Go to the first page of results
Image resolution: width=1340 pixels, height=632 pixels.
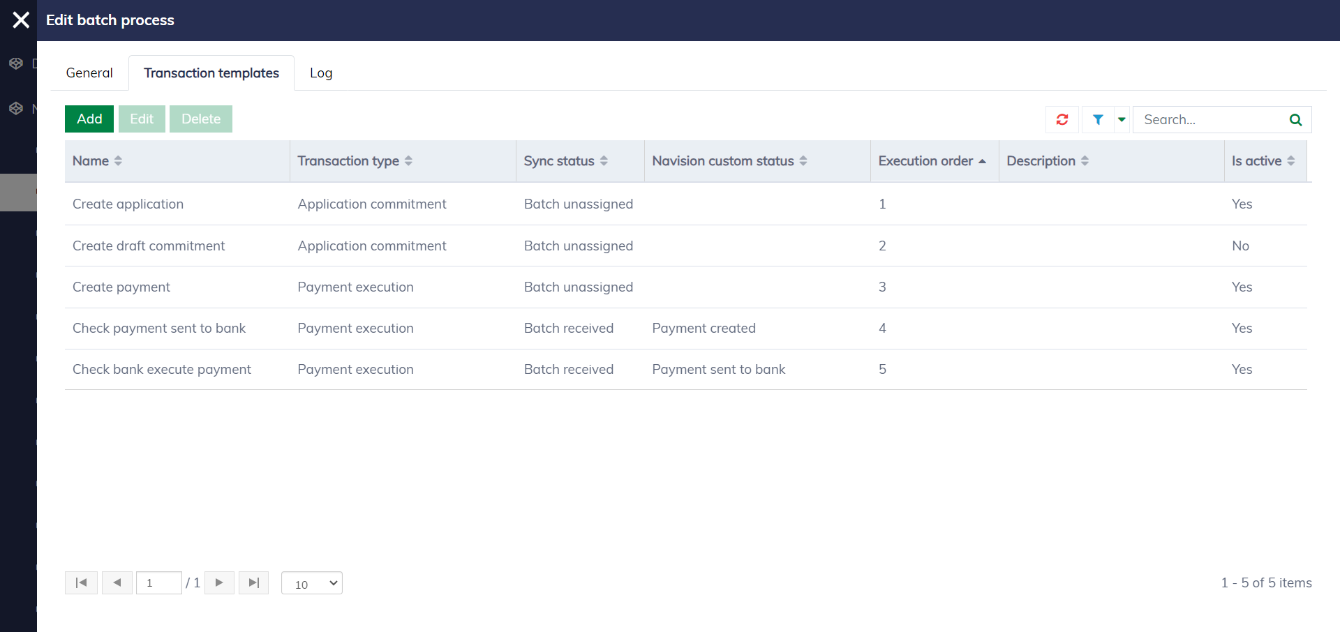pyautogui.click(x=81, y=582)
